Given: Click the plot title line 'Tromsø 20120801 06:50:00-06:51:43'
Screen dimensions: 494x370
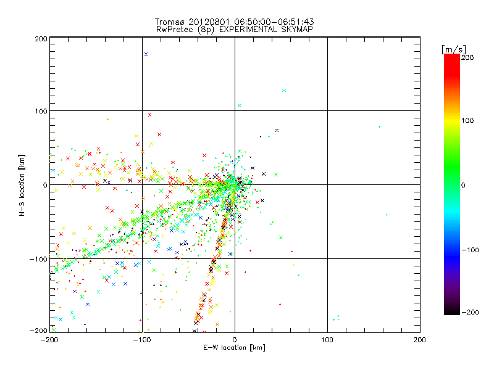Looking at the screenshot, I should pyautogui.click(x=234, y=22).
